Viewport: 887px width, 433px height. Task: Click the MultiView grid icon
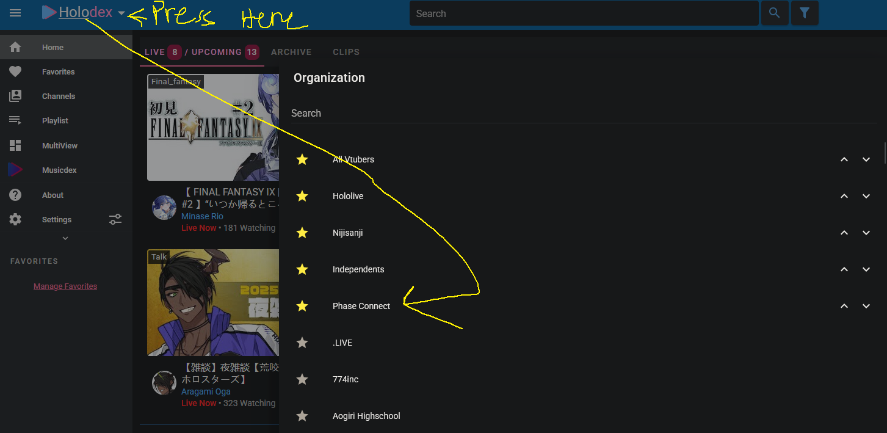15,145
